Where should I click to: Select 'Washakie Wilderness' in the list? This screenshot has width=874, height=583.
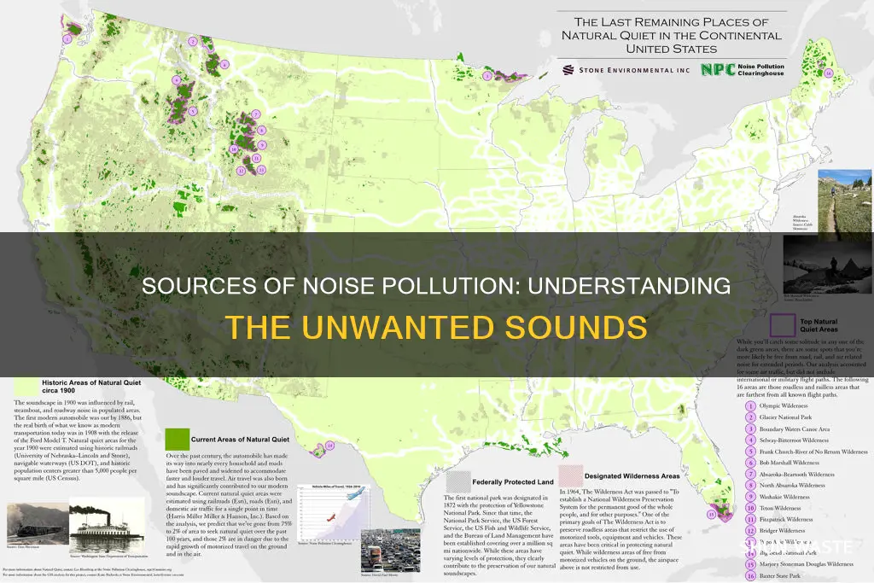(784, 497)
